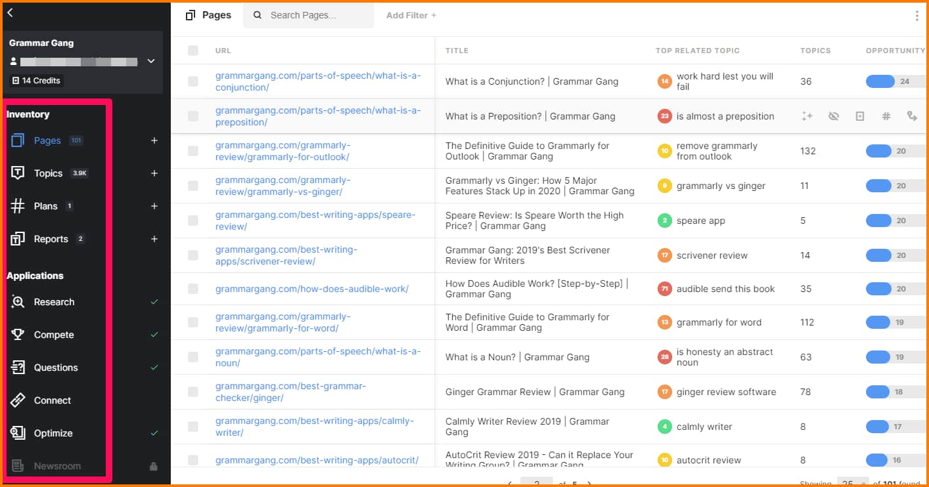929x487 pixels.
Task: Expand the Grammar Gang account dropdown
Action: [151, 61]
